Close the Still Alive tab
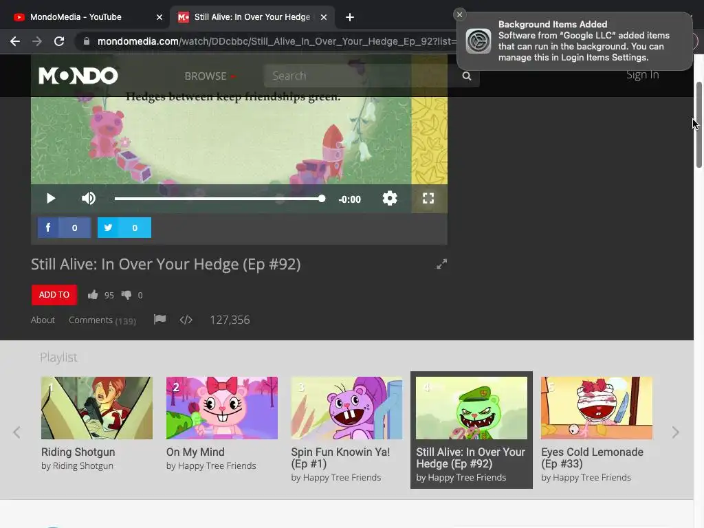 (x=324, y=17)
